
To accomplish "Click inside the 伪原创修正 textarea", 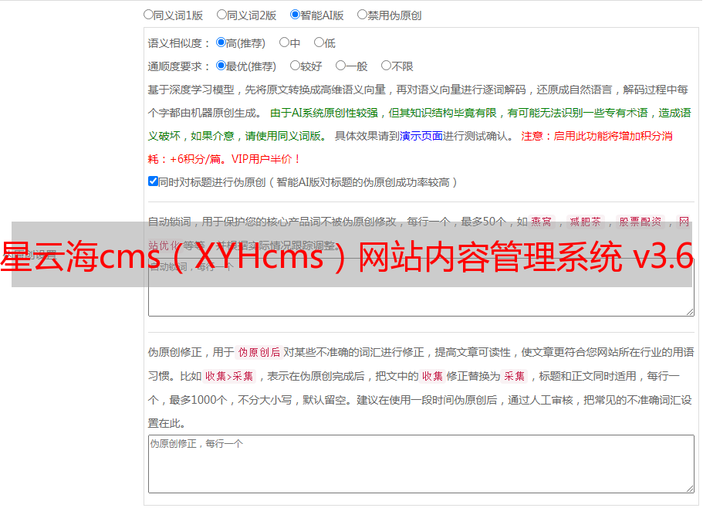I will click(421, 464).
